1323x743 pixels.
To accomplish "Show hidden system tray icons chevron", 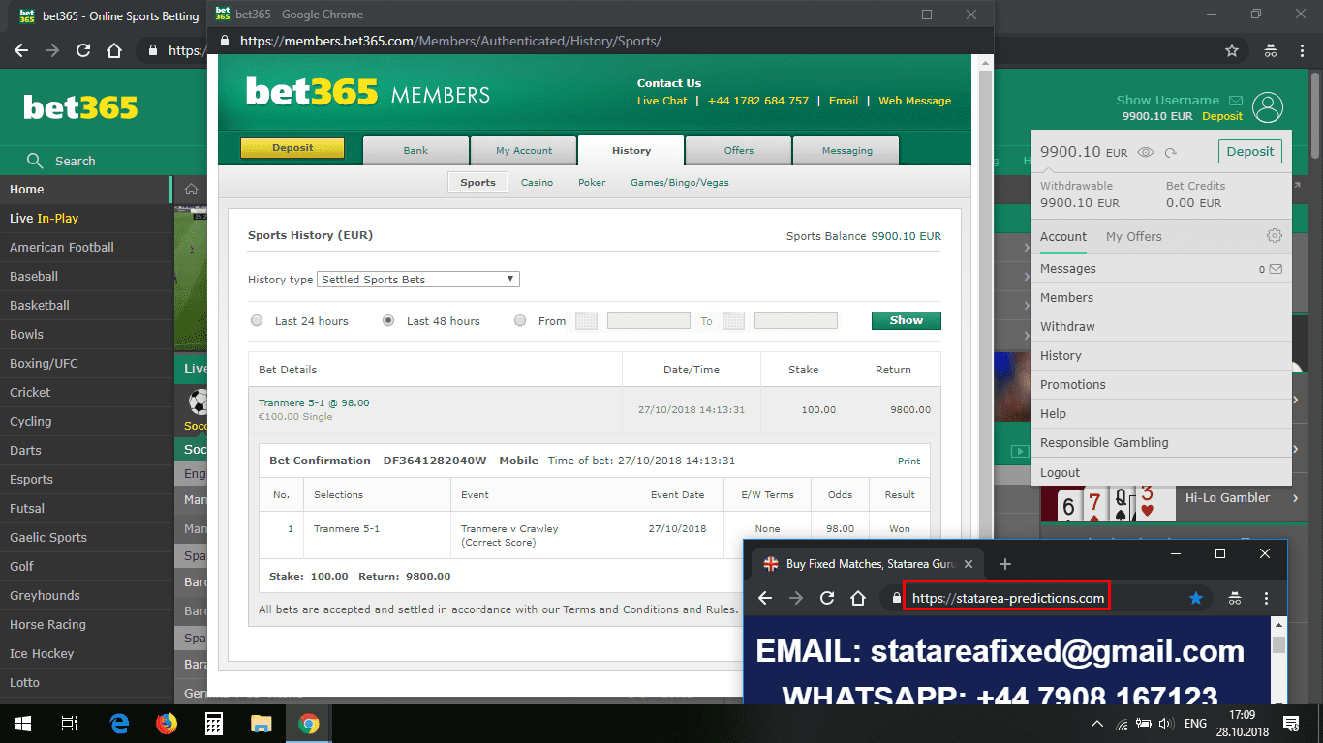I will pyautogui.click(x=1097, y=724).
